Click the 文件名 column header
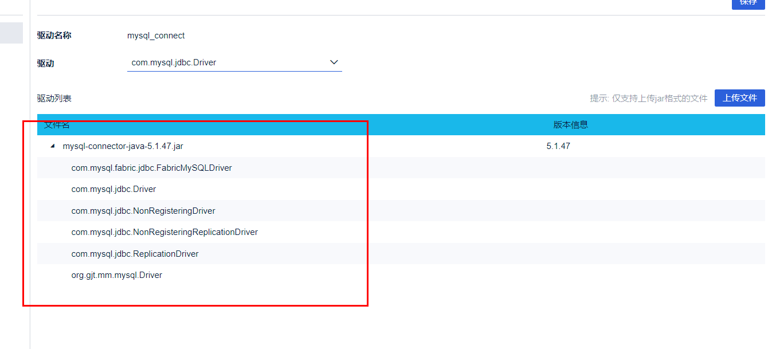 coord(57,125)
